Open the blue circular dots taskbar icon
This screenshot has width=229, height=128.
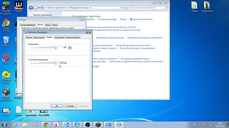coord(67,125)
